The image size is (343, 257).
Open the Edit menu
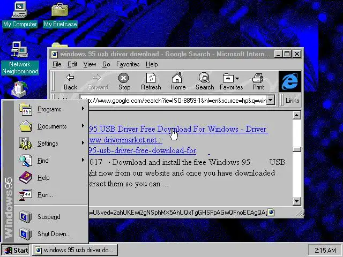point(72,64)
